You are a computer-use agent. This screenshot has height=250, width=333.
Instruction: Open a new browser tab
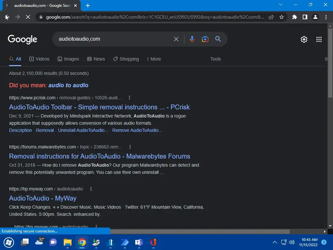[x=88, y=6]
